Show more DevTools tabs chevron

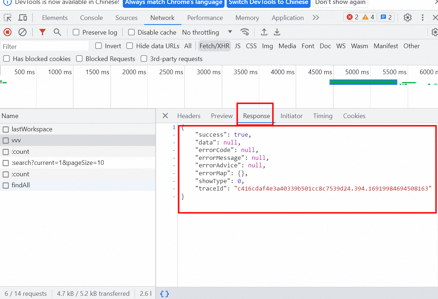pyautogui.click(x=316, y=17)
